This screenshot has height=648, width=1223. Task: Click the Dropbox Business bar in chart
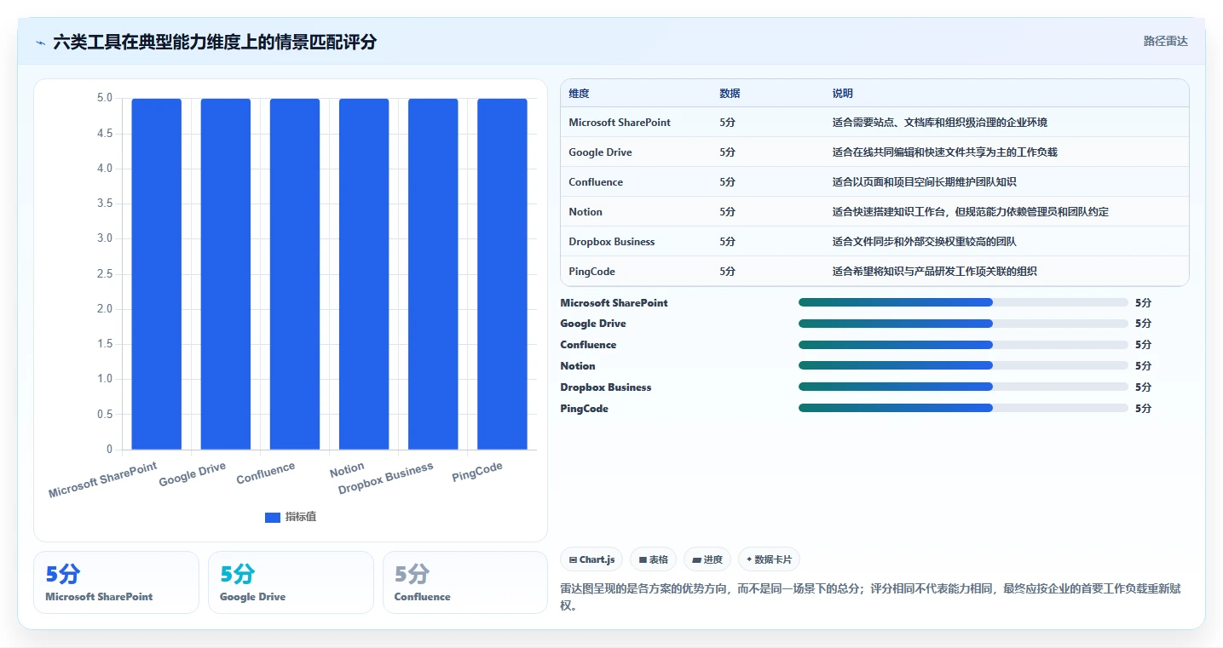click(433, 274)
